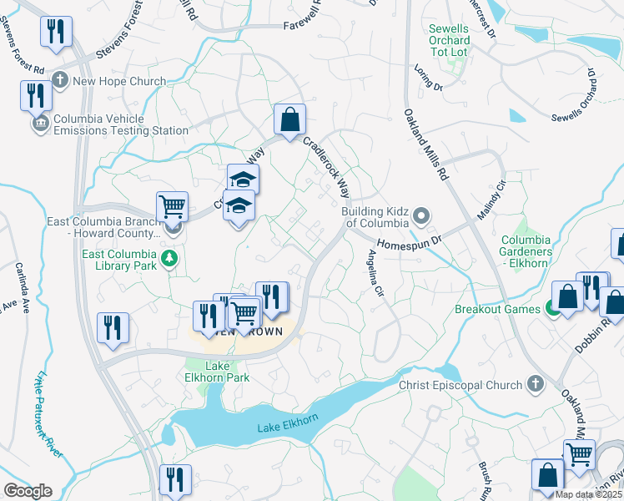Select the Breakout Games green marker
This screenshot has height=501, width=624.
pos(552,309)
